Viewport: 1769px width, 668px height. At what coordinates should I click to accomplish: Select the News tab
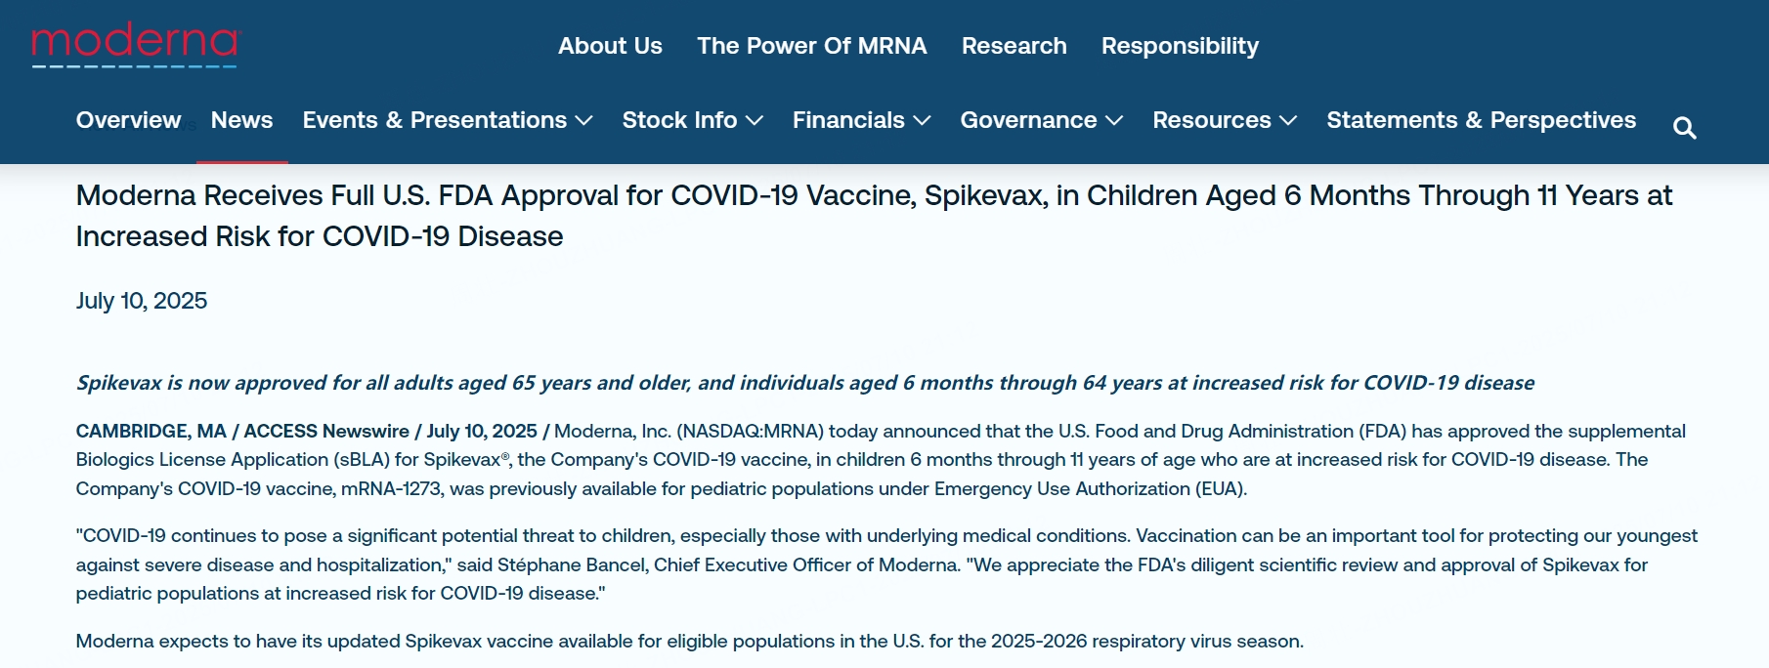point(242,120)
